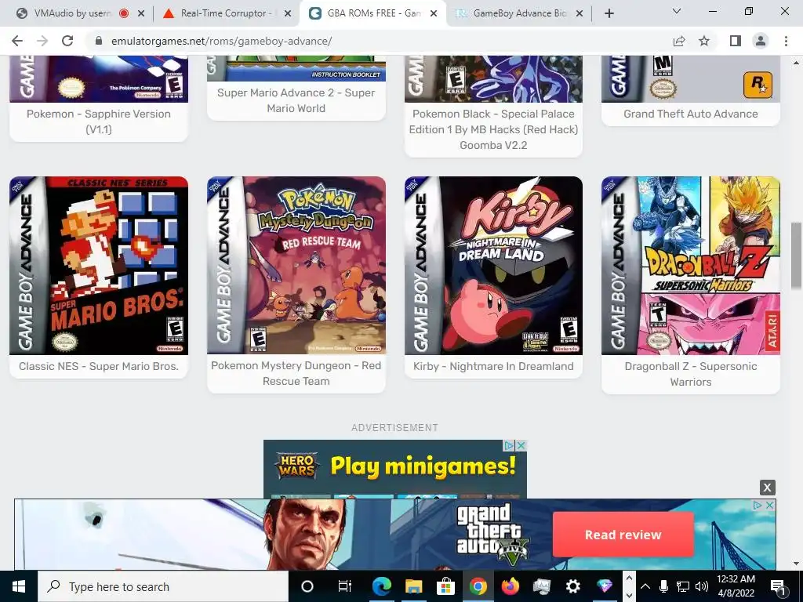The image size is (803, 602).
Task: Close the Hero Wars ad
Action: 521,445
